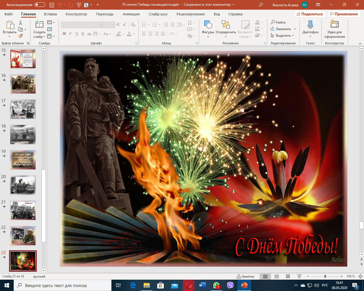
Task: Toggle Normal view button in status bar
Action: point(265,276)
